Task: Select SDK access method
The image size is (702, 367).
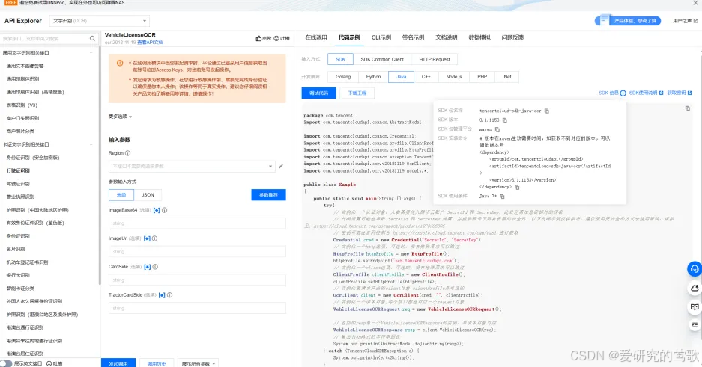Action: pyautogui.click(x=340, y=59)
